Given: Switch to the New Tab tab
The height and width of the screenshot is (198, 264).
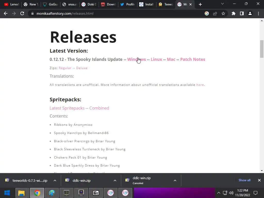Looking at the screenshot, I should 31,4.
